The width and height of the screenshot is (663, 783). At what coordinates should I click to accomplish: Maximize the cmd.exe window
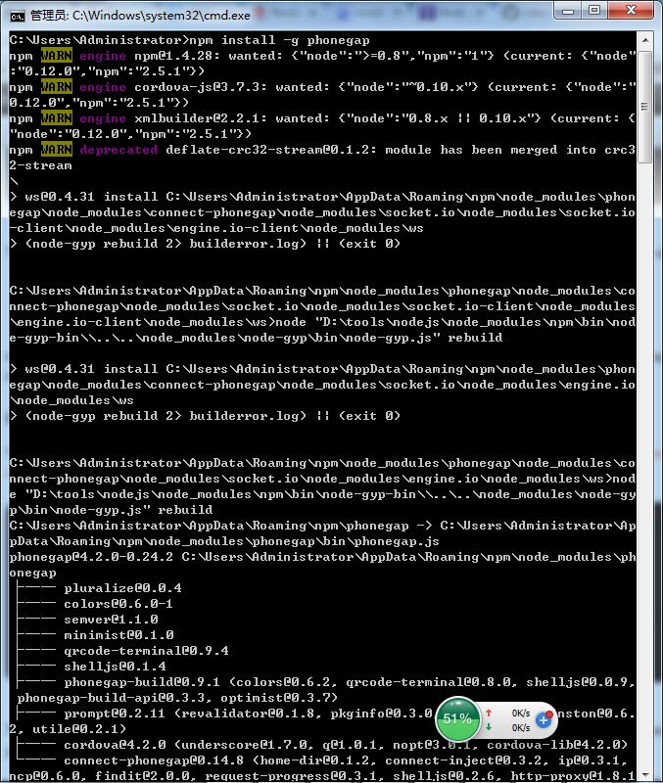[594, 11]
